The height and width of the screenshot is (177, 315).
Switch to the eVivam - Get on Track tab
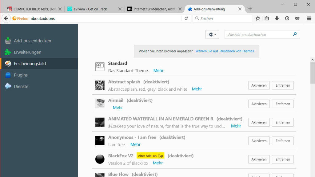(94, 9)
